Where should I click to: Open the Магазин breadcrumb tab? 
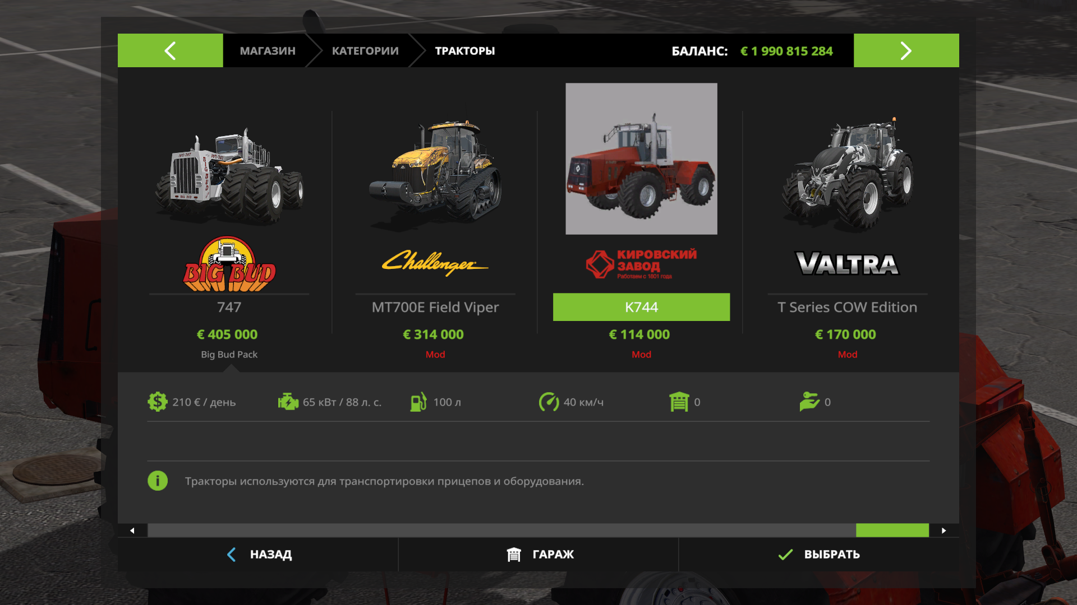click(x=268, y=50)
